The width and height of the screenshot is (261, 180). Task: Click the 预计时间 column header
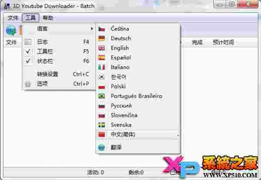pos(224,42)
